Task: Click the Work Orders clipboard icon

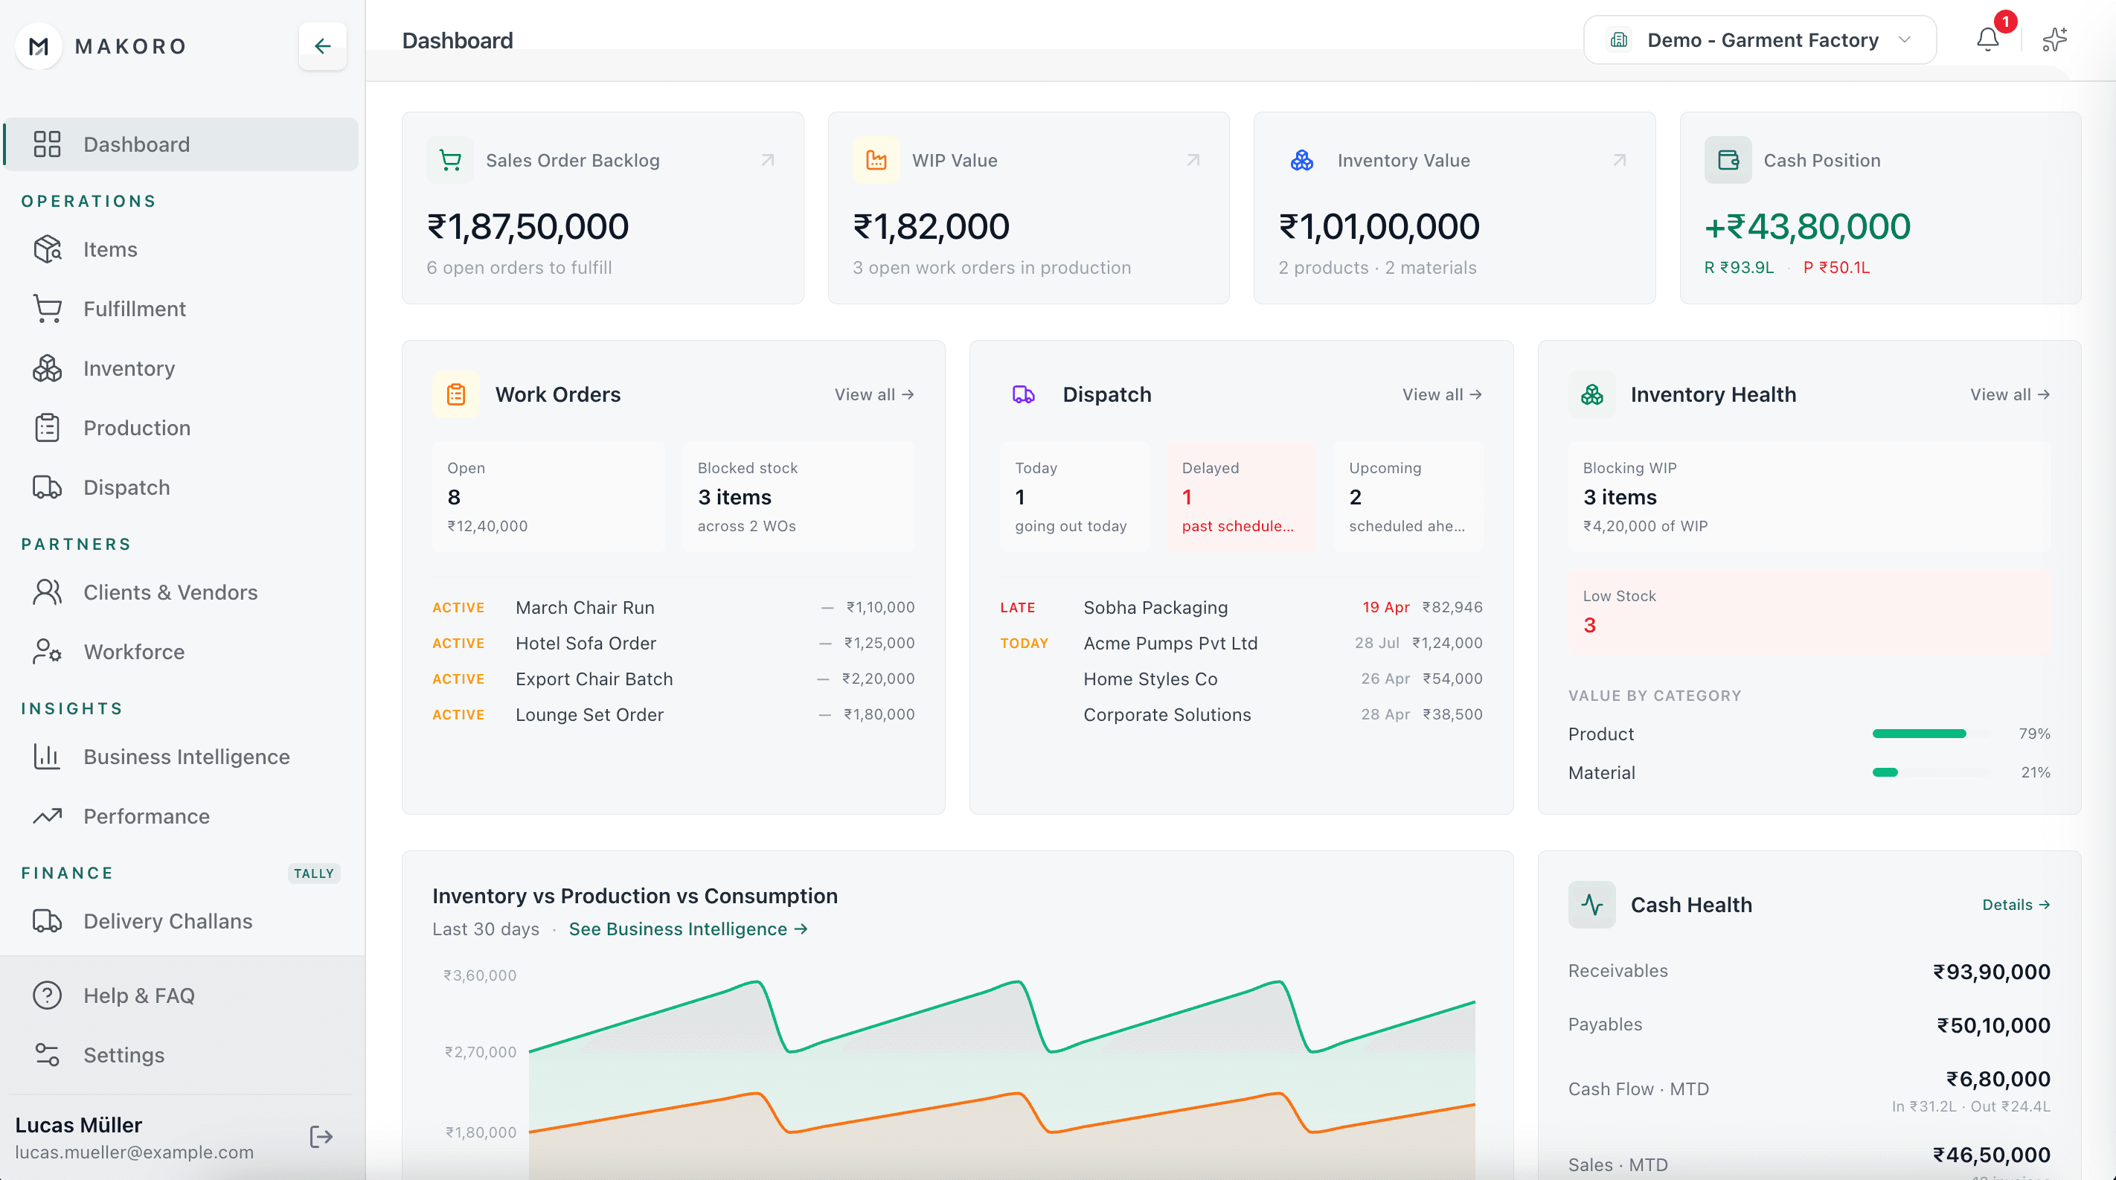Action: click(456, 395)
